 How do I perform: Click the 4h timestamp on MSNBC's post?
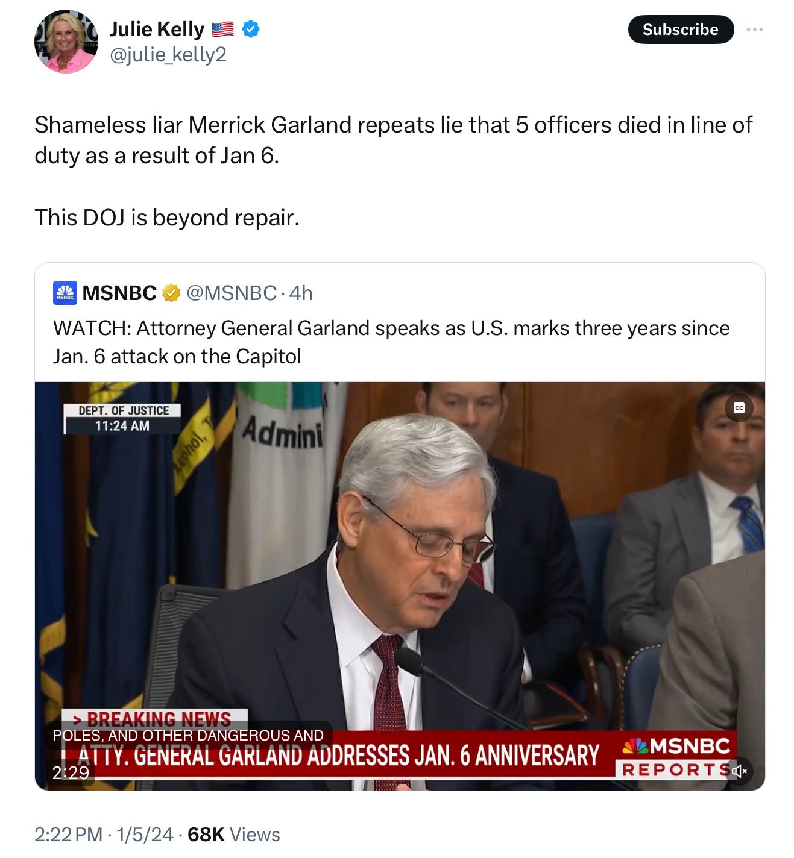coord(301,293)
